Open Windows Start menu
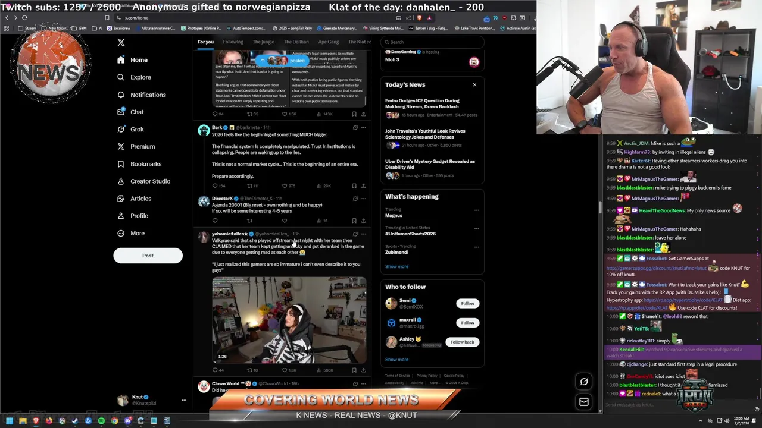 pos(9,421)
